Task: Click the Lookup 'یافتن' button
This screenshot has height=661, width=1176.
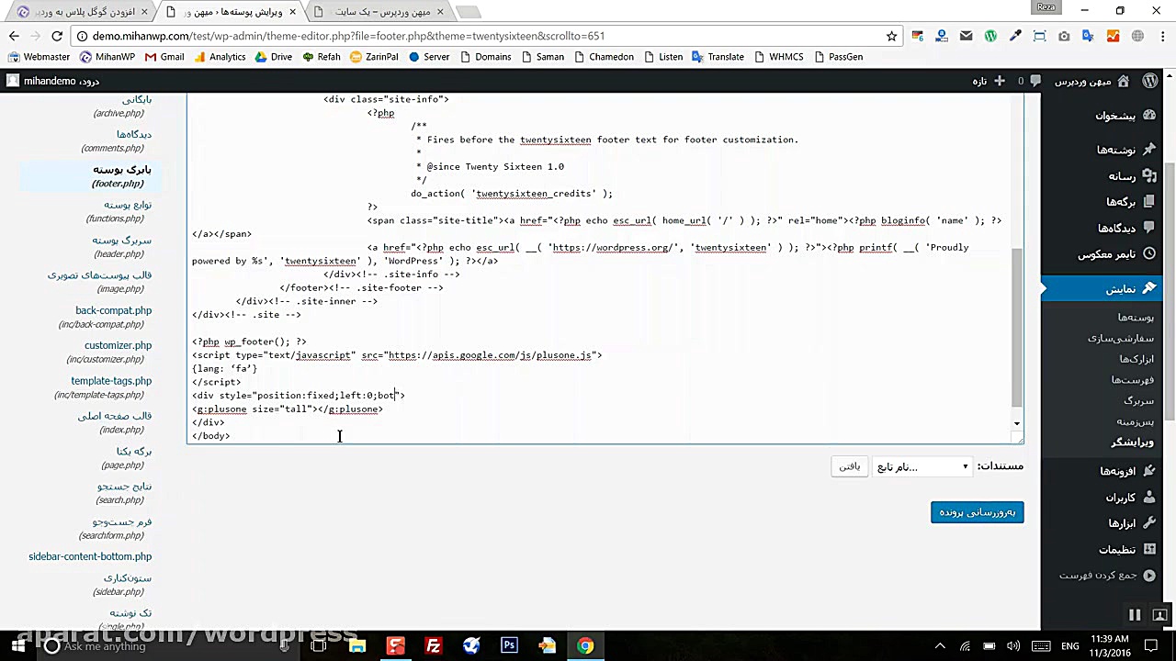Action: tap(850, 466)
